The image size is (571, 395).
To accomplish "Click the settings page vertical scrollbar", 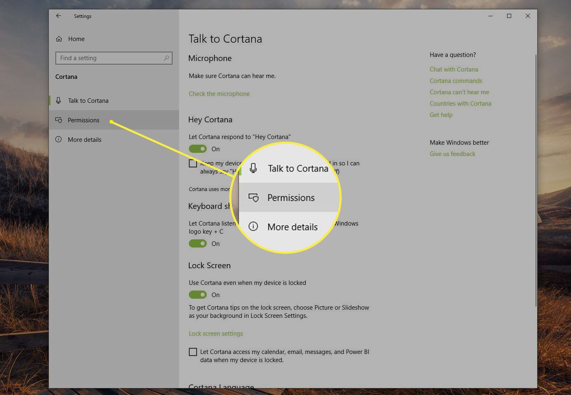I will [536, 181].
